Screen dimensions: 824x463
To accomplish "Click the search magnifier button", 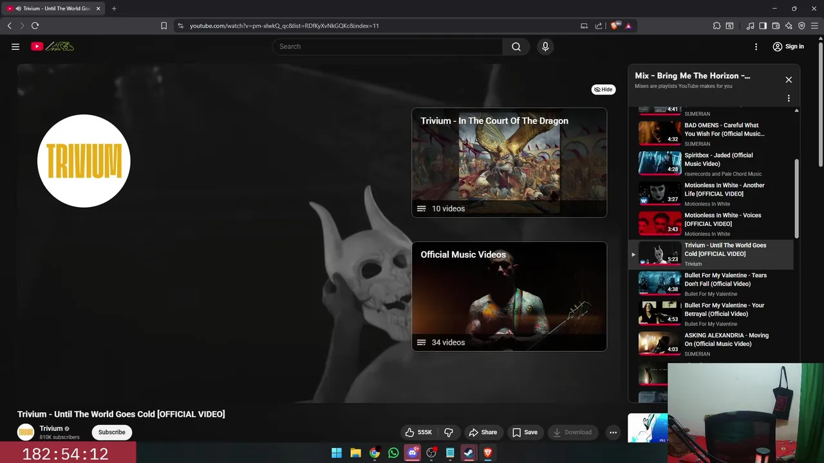I will pos(516,46).
